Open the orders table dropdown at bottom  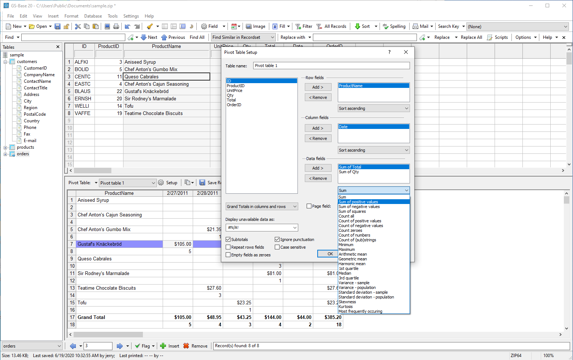(32, 346)
